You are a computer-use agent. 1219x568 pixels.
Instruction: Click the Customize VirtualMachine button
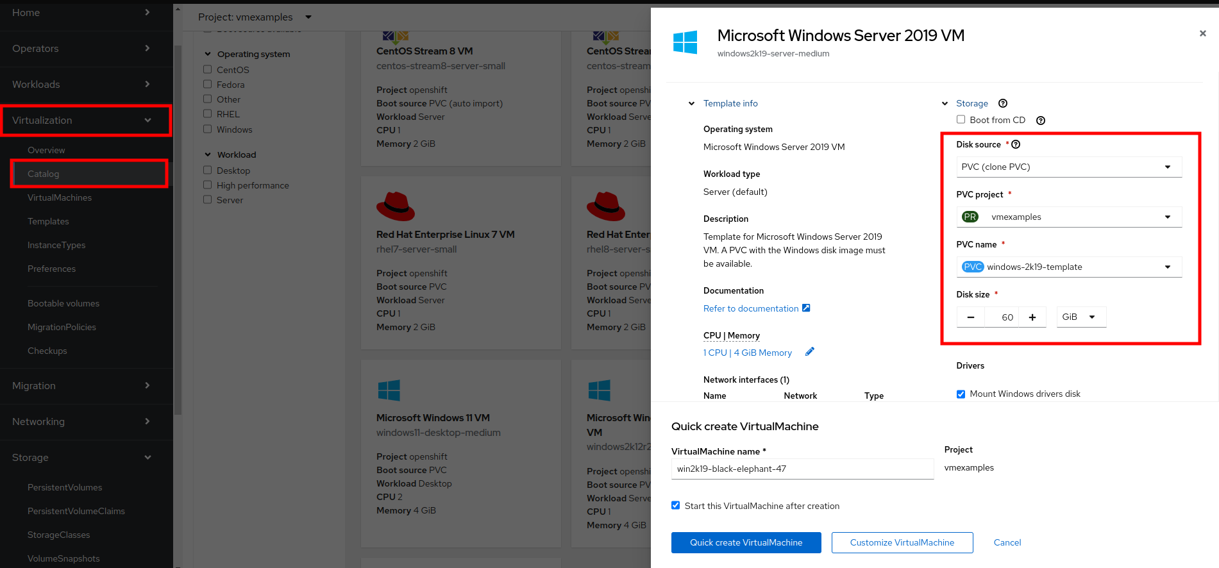click(902, 542)
